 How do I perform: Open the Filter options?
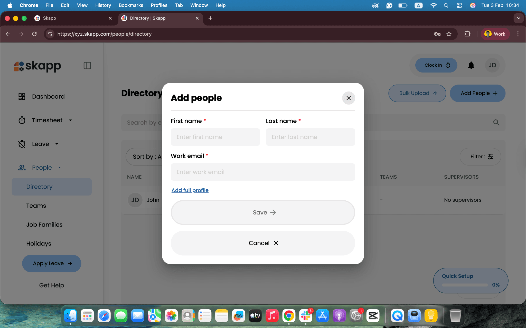point(480,157)
